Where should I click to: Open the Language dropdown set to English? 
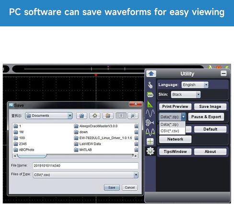pyautogui.click(x=195, y=85)
